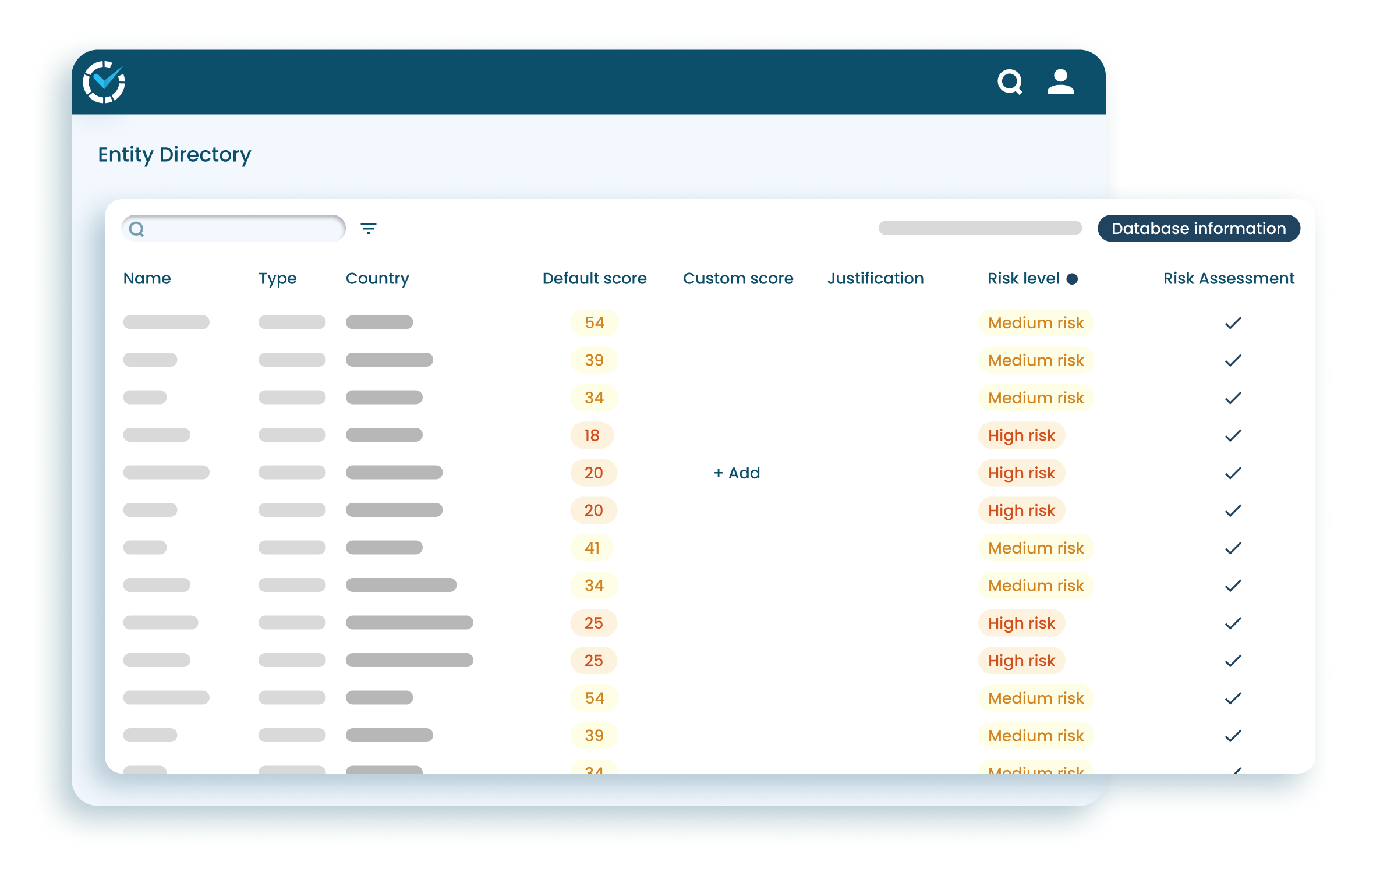Select the score chip showing 54
The image size is (1387, 887).
[x=593, y=322]
